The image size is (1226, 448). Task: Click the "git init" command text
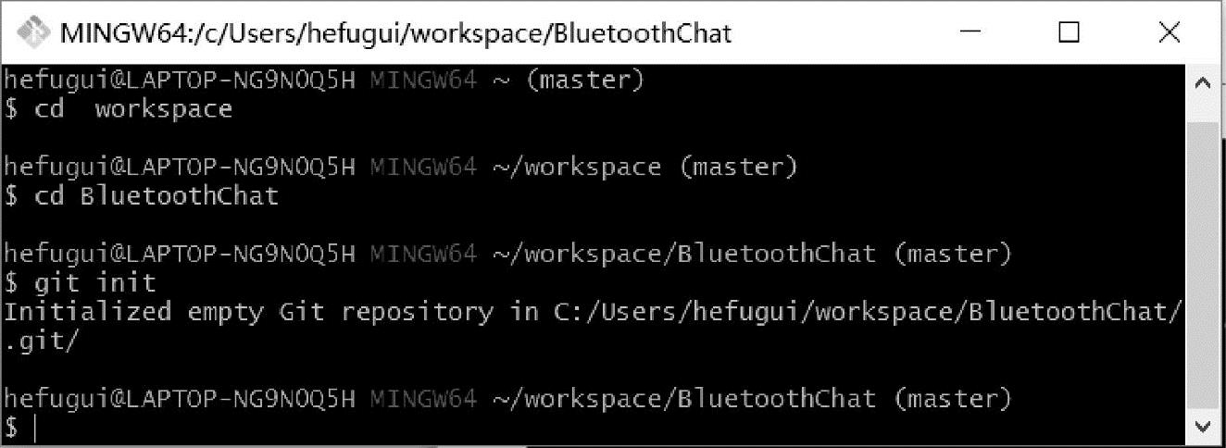coord(94,281)
